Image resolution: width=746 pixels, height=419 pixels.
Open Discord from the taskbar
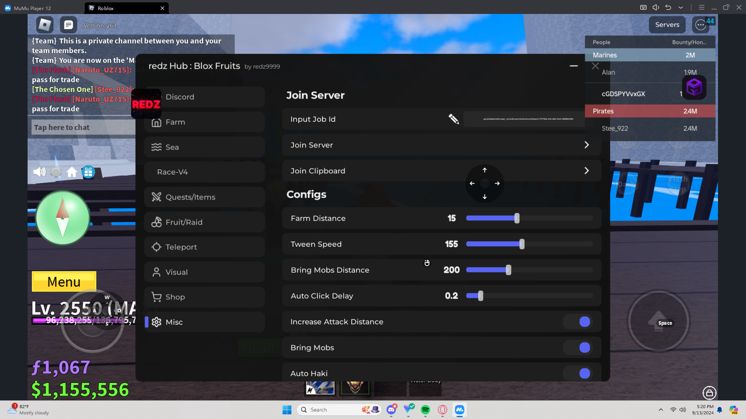pos(391,410)
